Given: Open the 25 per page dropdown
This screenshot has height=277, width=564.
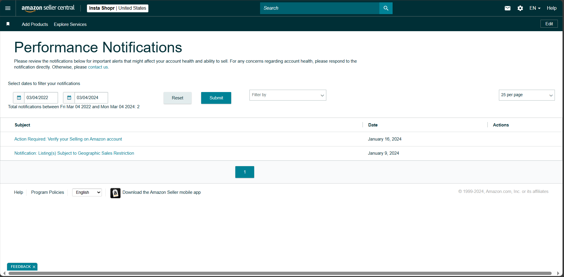Looking at the screenshot, I should click(527, 95).
